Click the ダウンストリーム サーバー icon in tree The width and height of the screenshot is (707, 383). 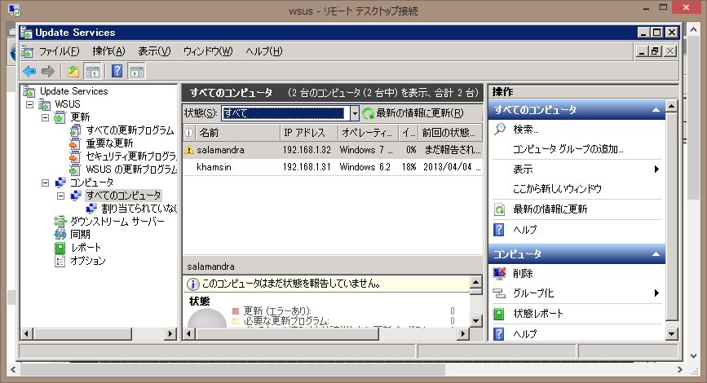(x=60, y=221)
